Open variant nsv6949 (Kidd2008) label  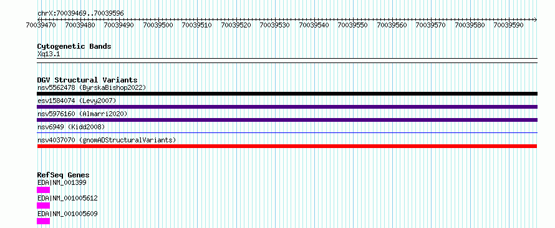(71, 127)
